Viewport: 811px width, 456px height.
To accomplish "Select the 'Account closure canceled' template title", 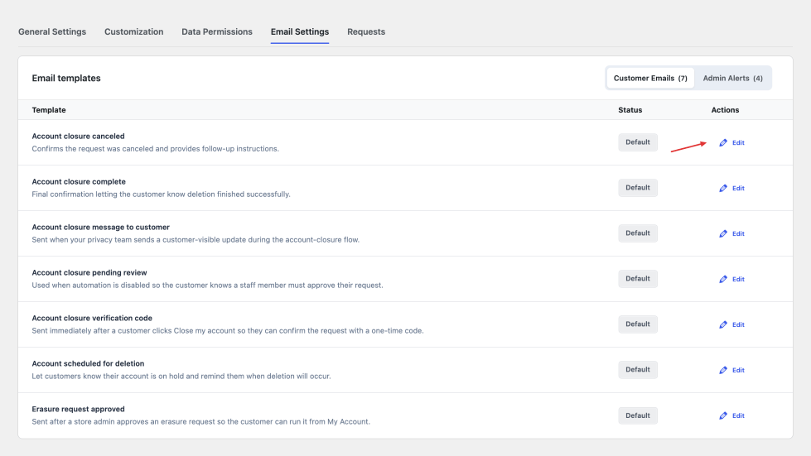I will click(78, 136).
